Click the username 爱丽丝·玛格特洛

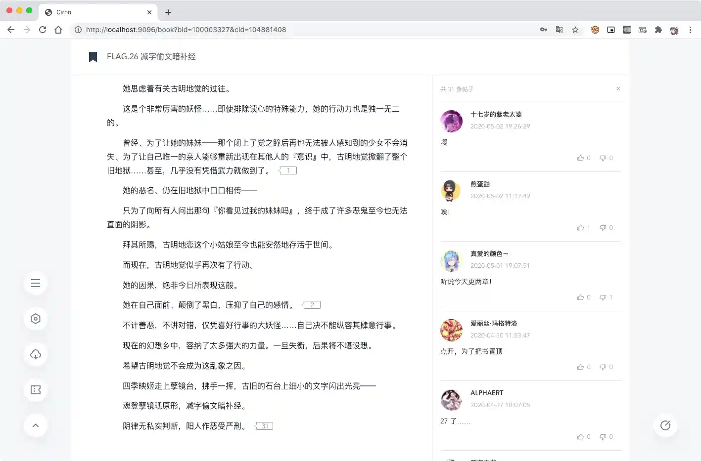click(x=493, y=323)
